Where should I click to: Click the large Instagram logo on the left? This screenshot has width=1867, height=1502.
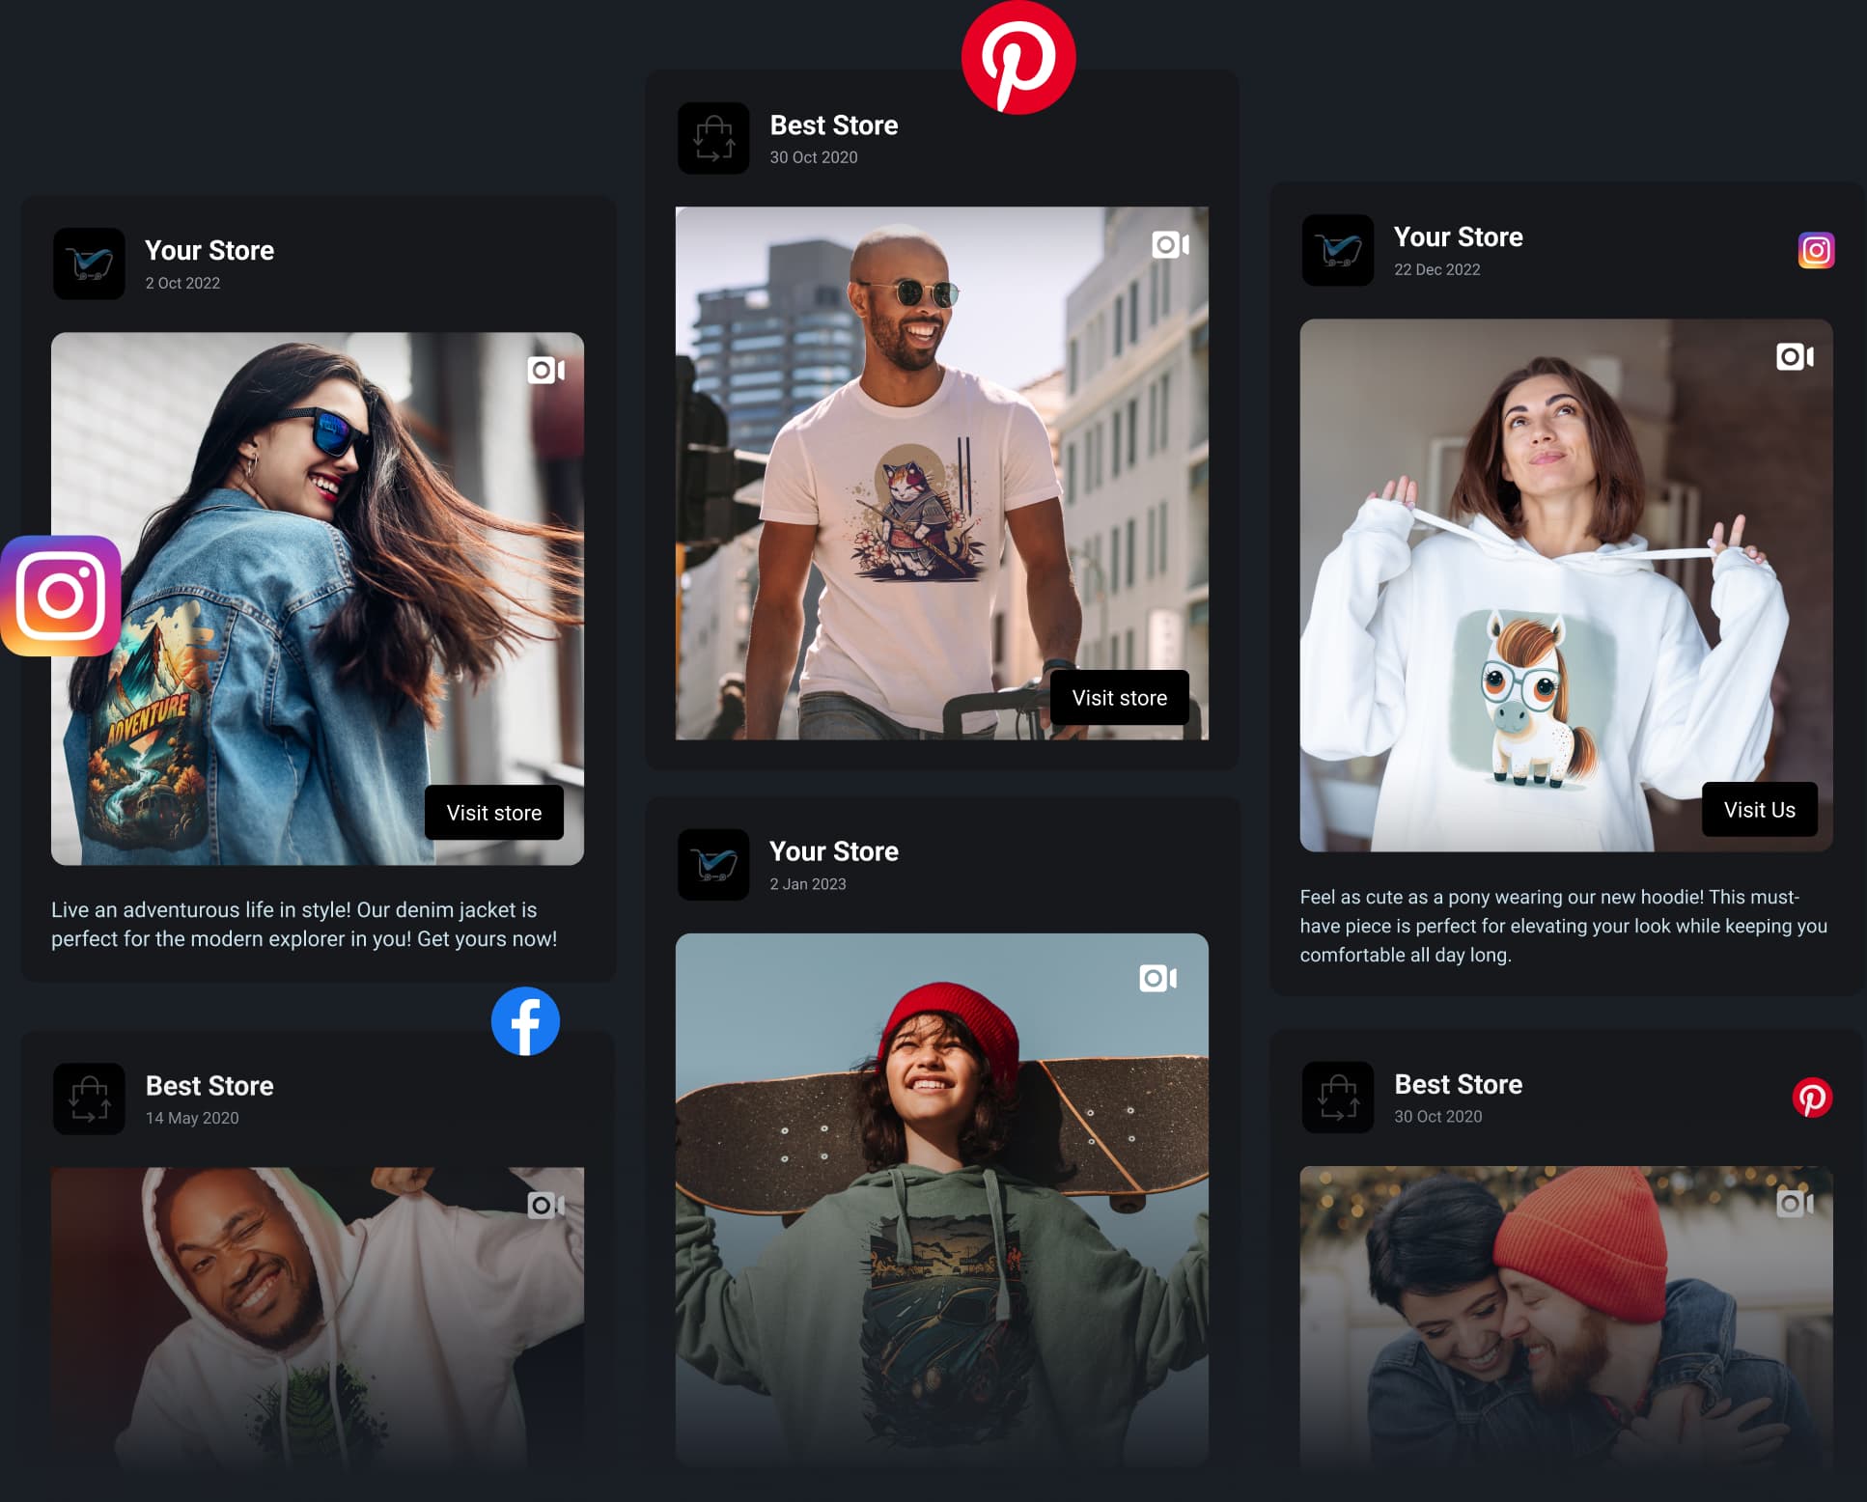pos(61,596)
